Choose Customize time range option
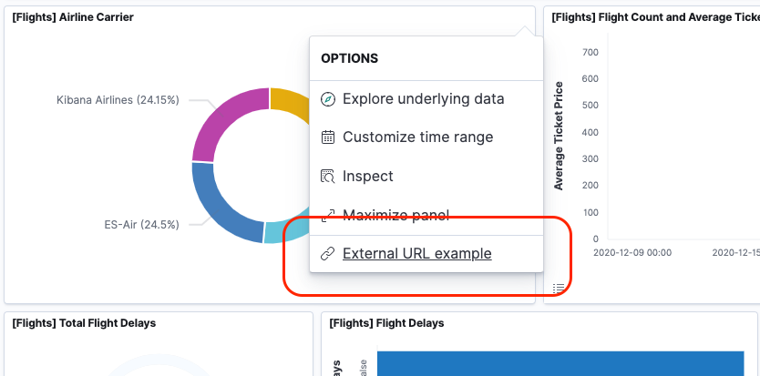 coord(417,137)
